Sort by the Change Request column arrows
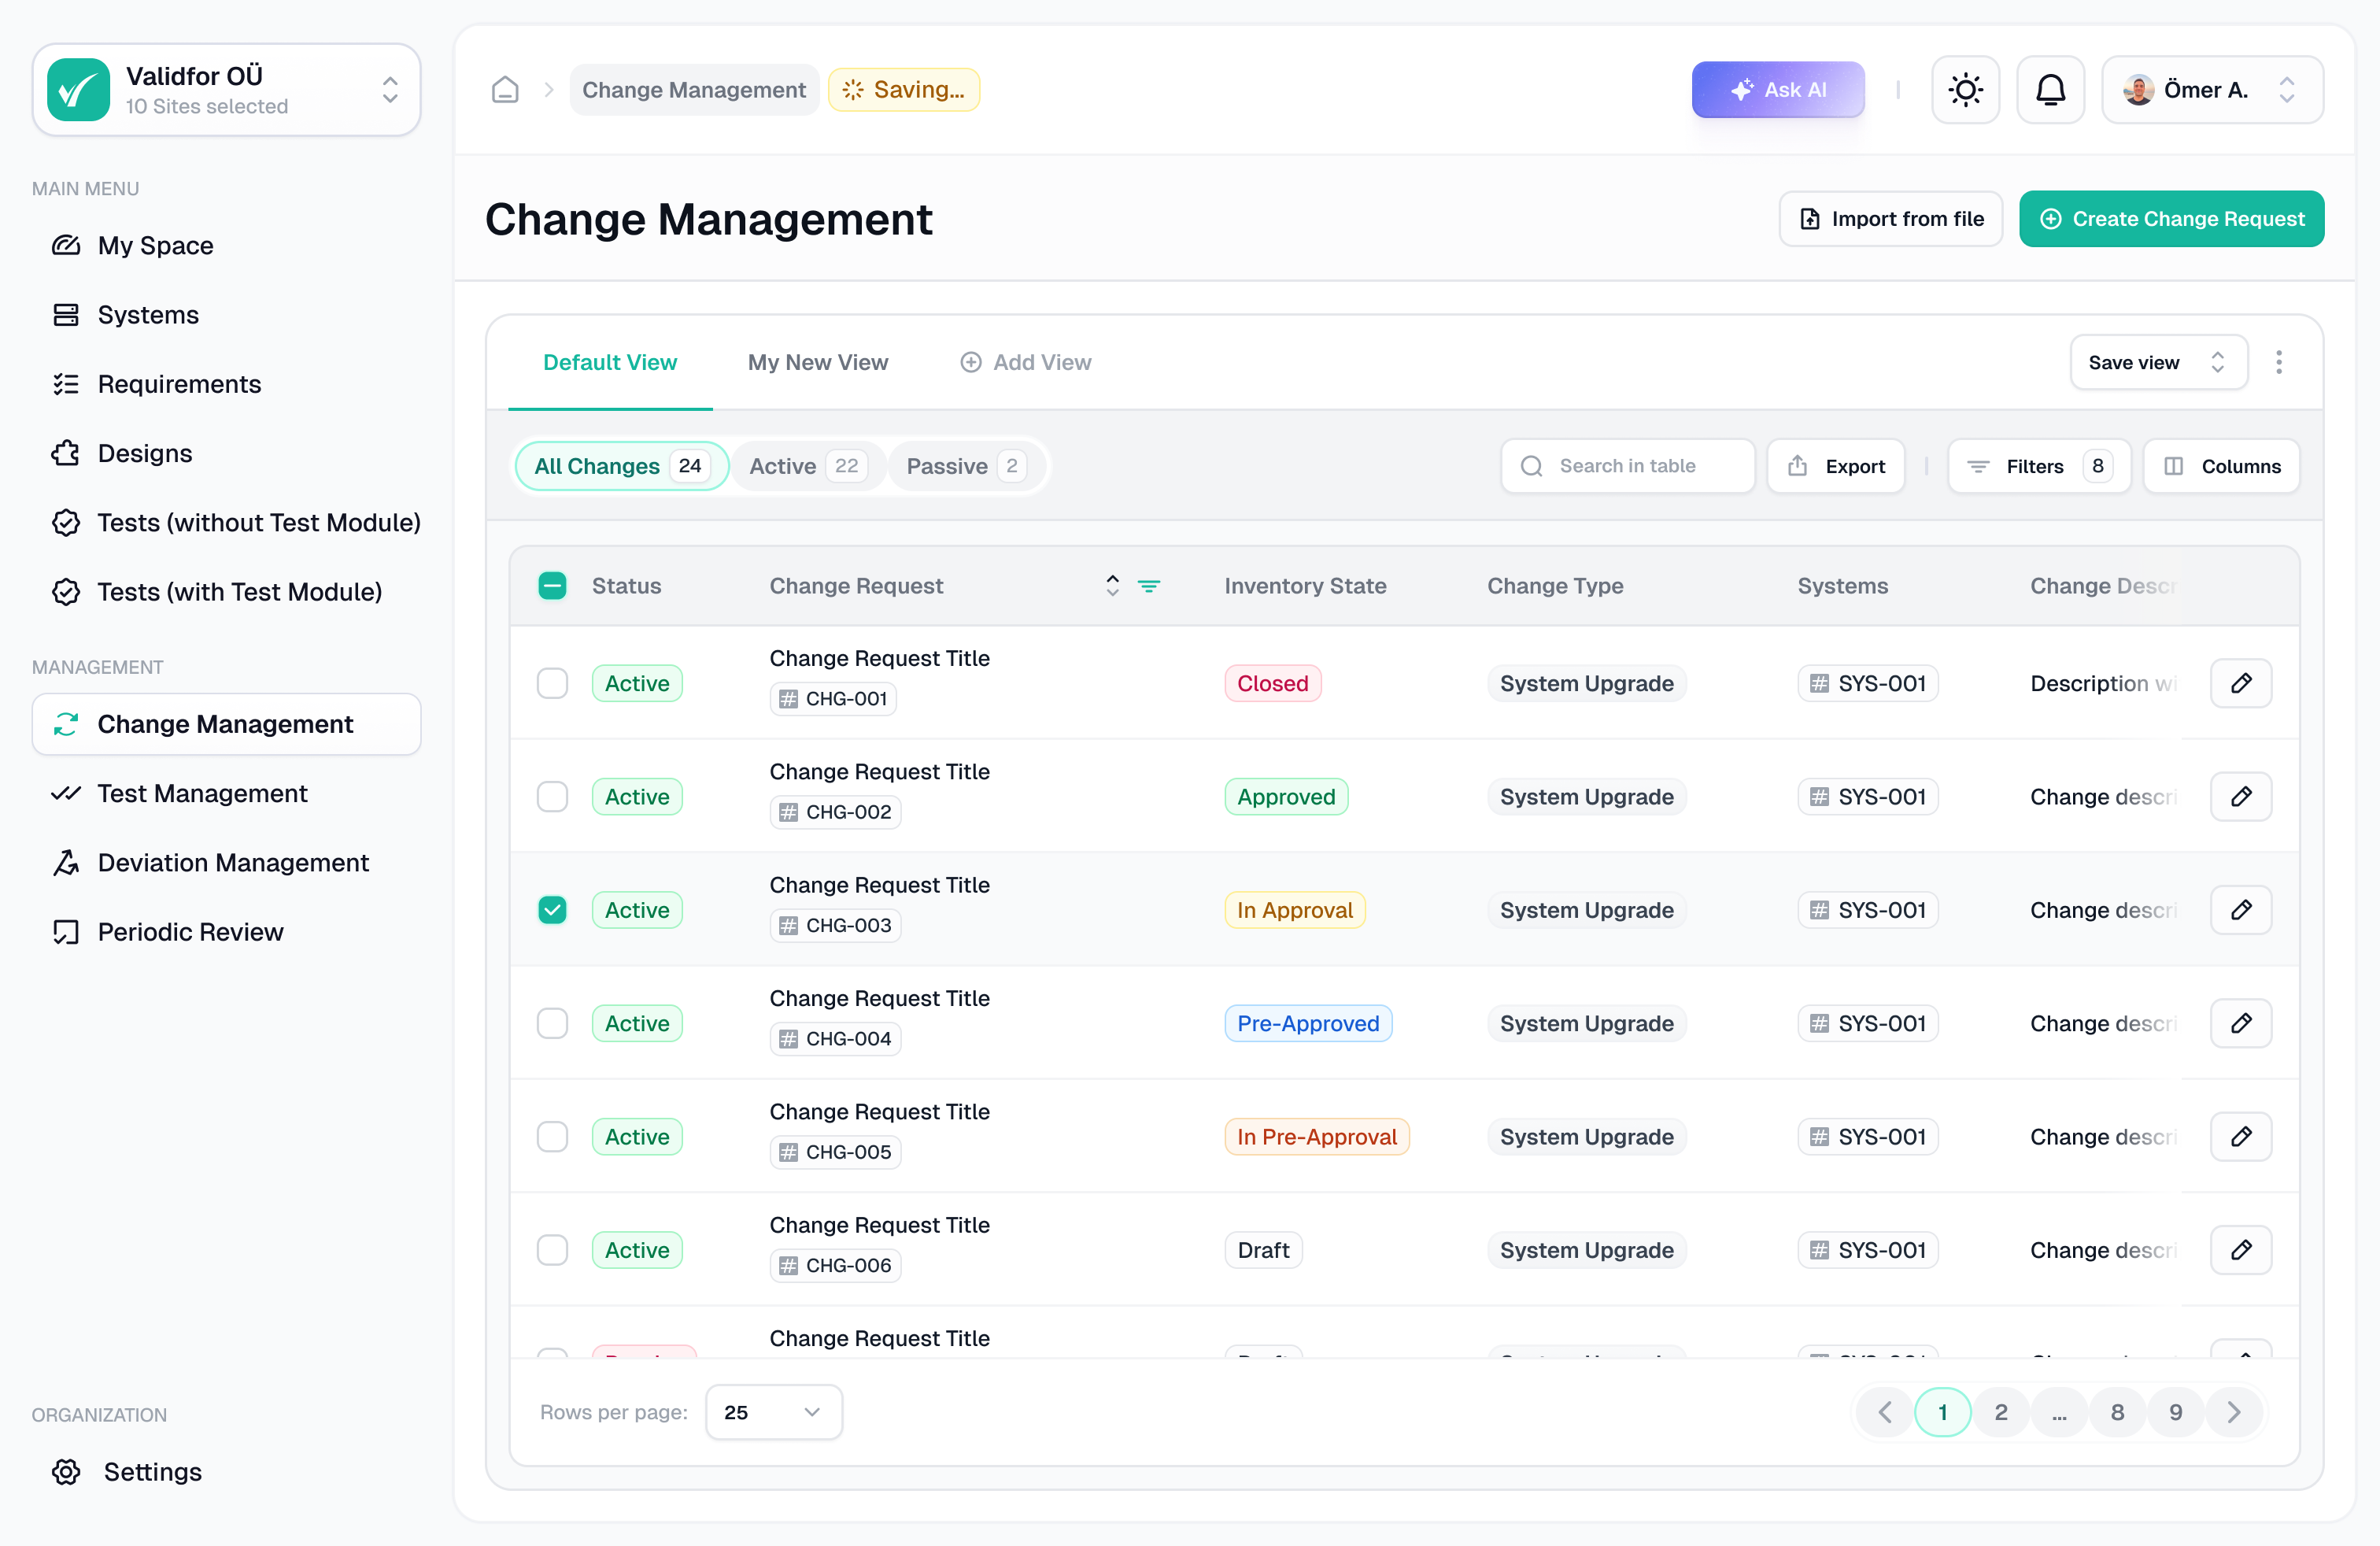This screenshot has width=2380, height=1546. click(1112, 586)
